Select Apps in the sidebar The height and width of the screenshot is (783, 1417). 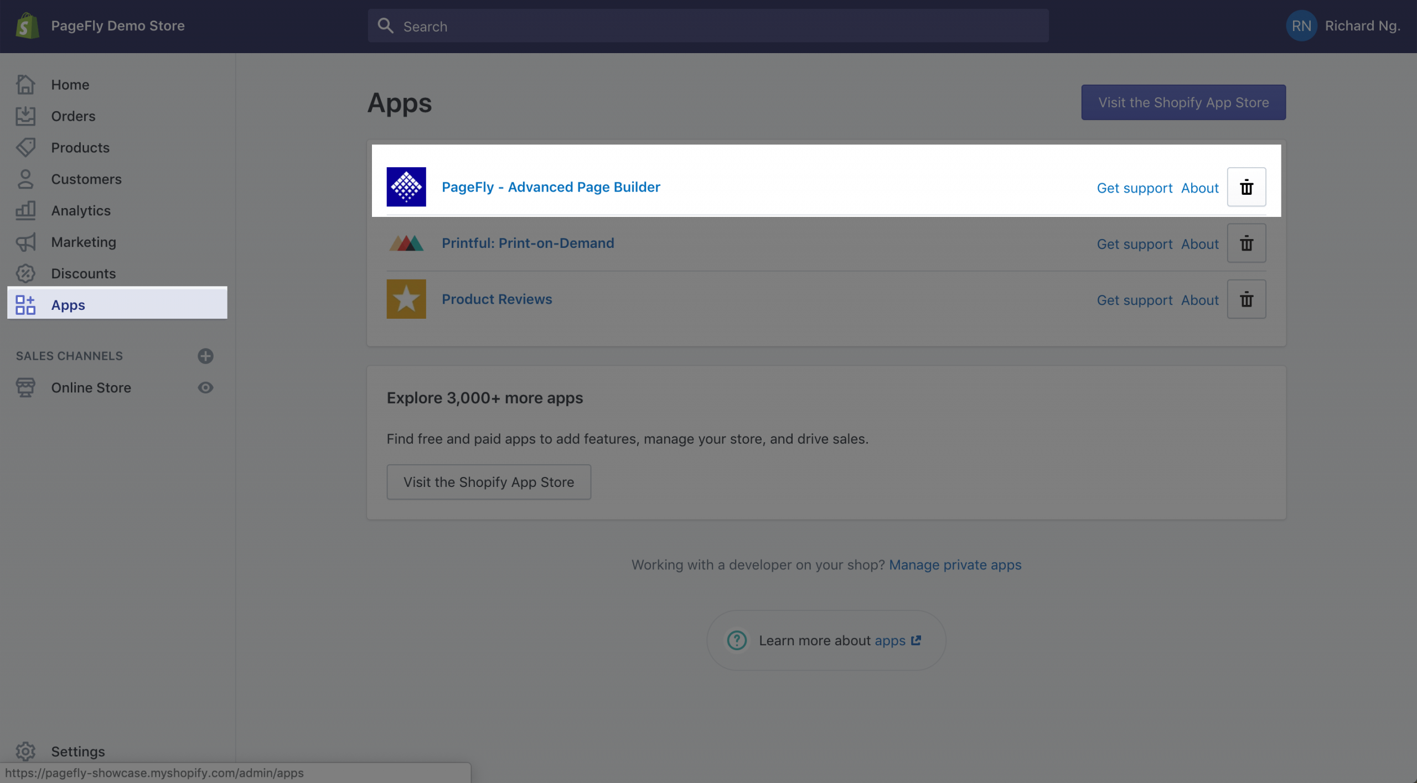click(117, 303)
